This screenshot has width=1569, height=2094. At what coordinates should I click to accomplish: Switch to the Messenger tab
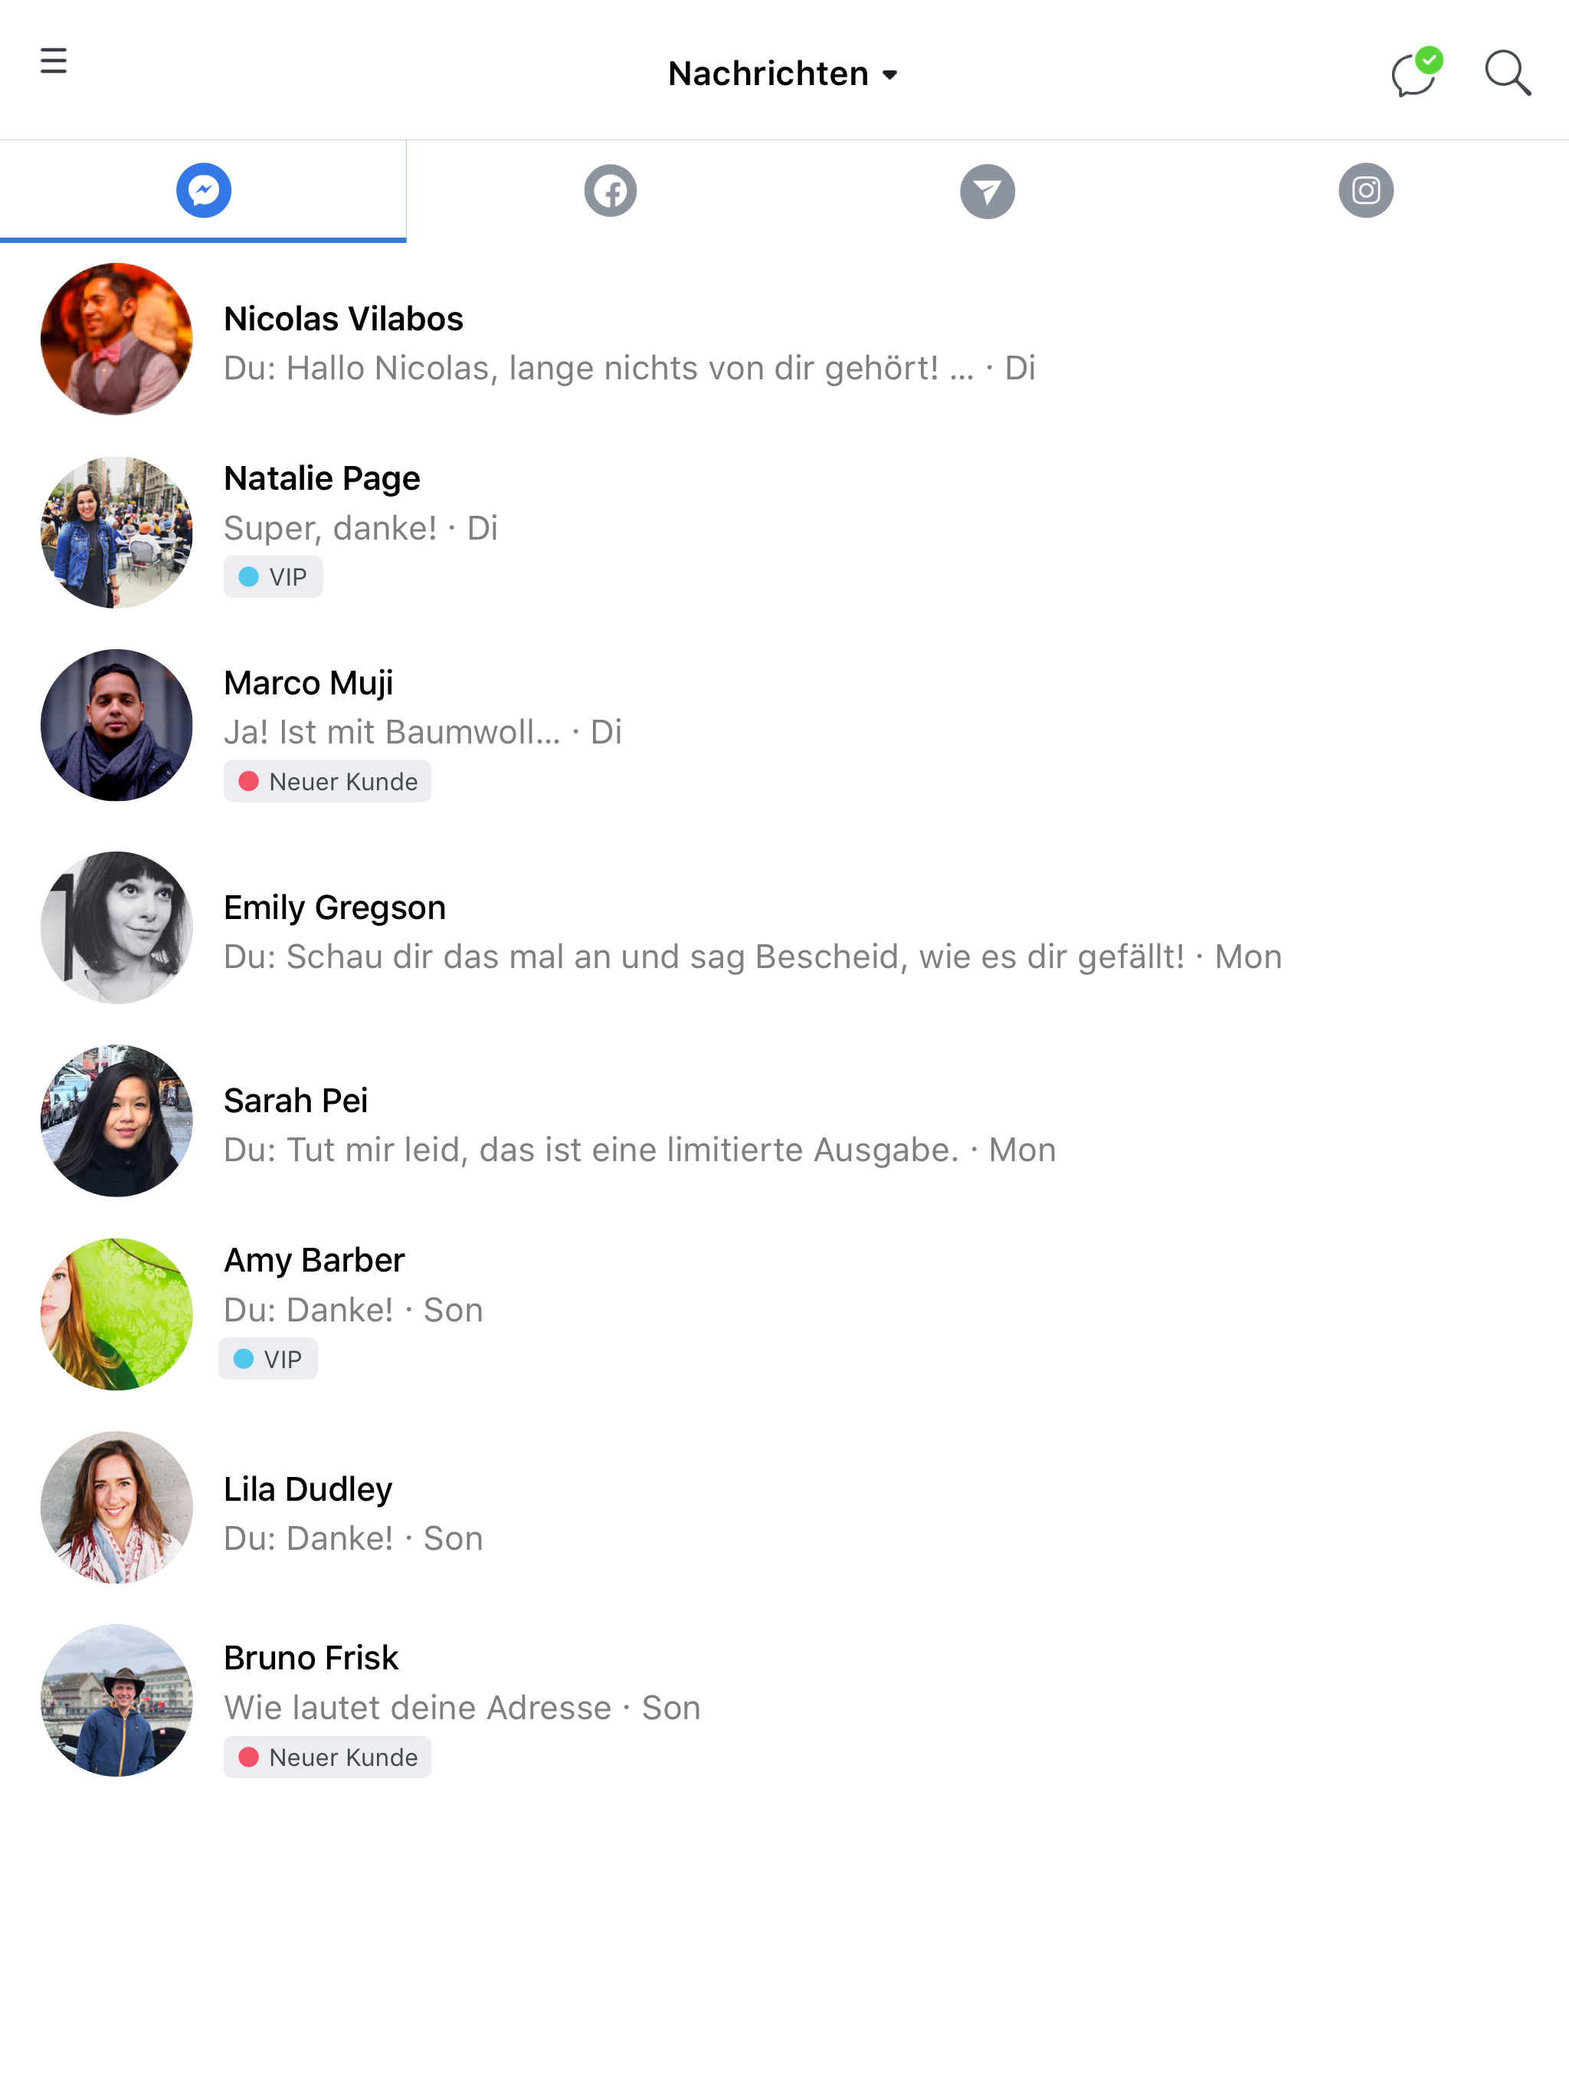click(204, 190)
